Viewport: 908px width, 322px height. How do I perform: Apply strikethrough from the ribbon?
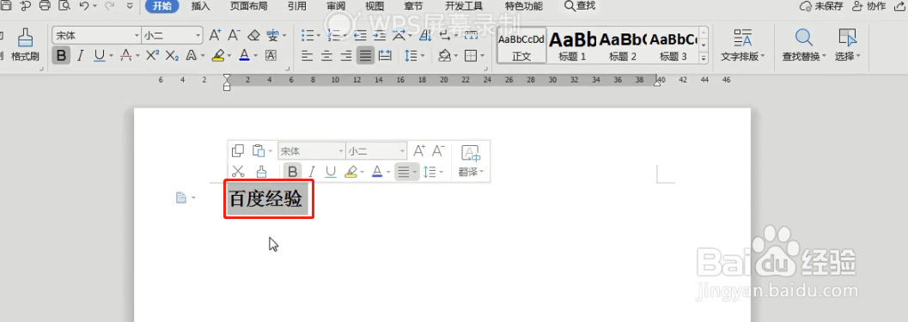point(126,56)
